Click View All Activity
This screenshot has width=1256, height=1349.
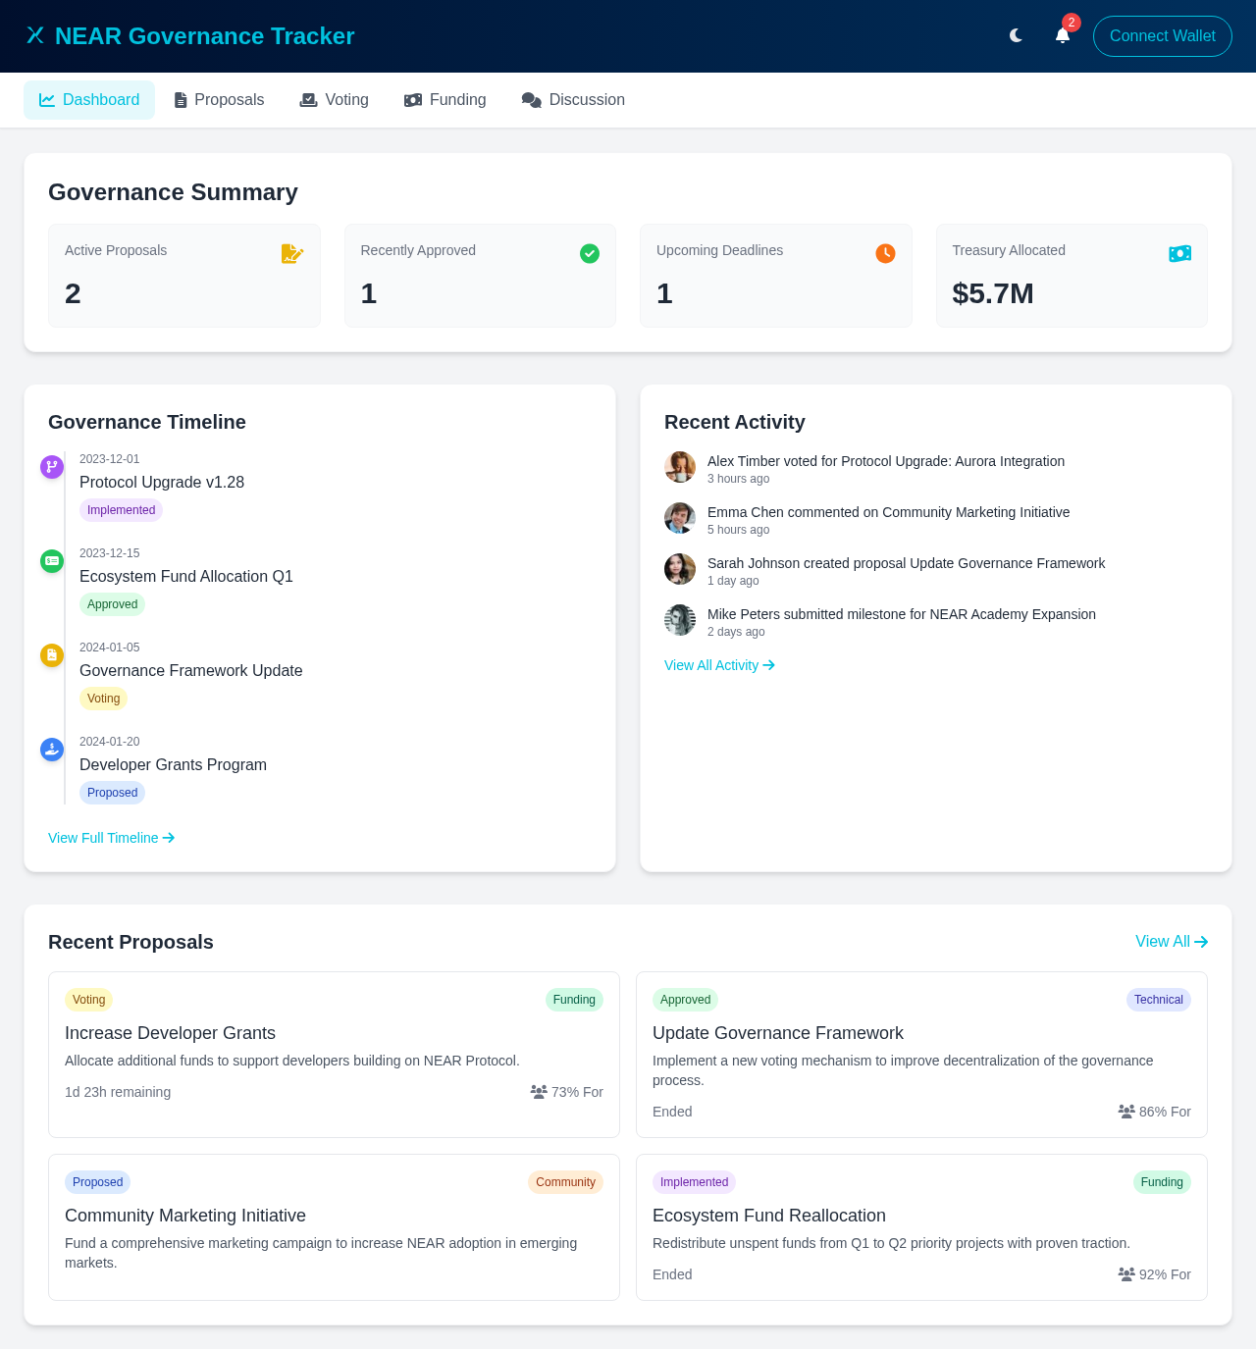719,665
